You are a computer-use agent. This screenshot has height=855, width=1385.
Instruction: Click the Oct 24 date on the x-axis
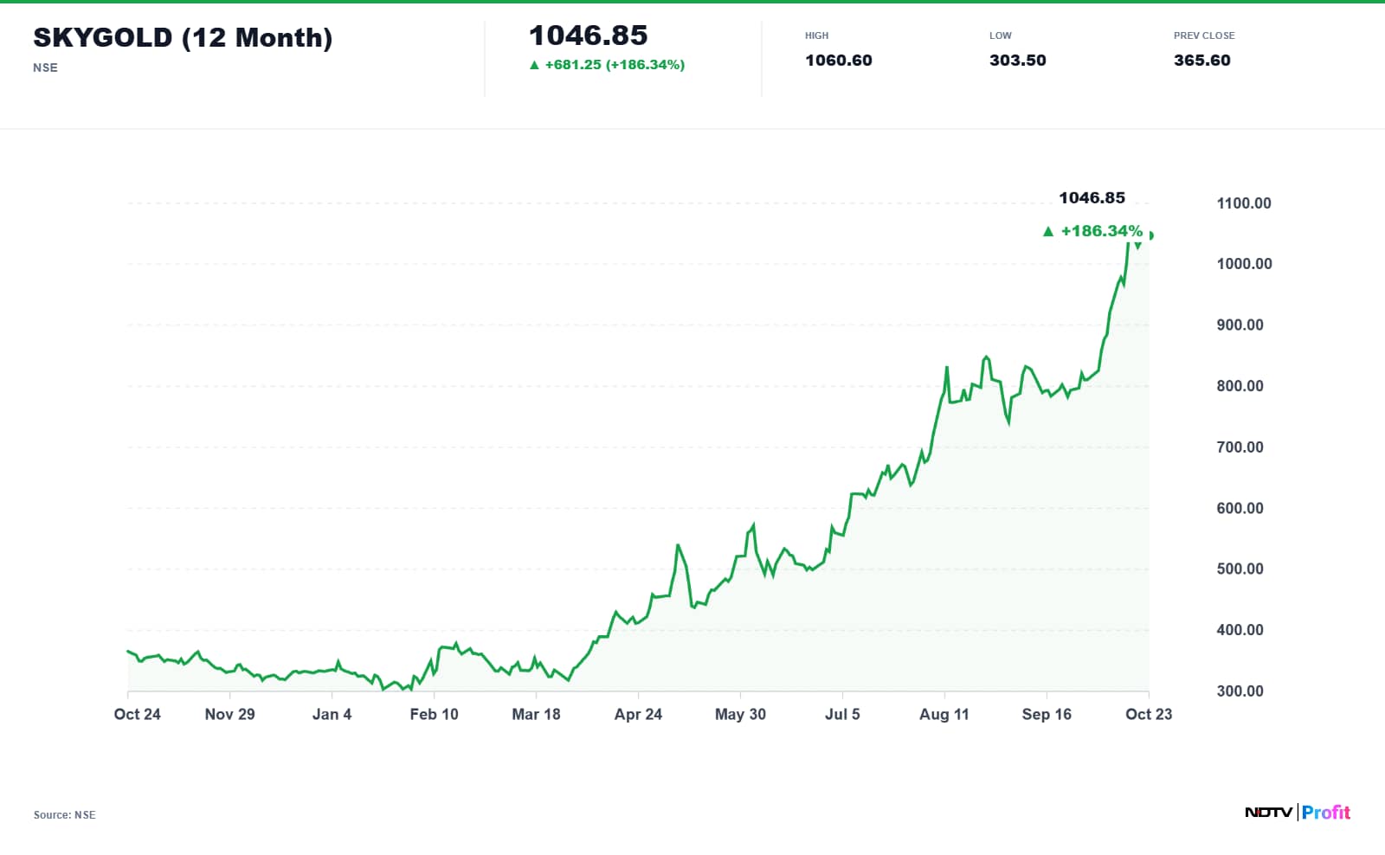point(137,714)
